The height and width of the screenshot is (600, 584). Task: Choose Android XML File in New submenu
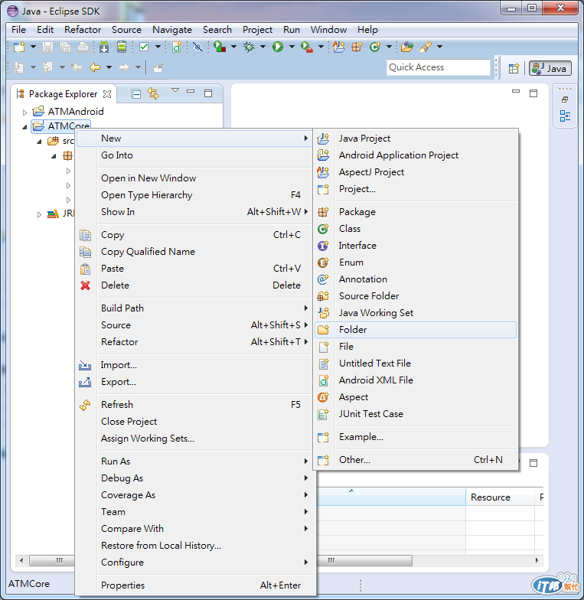pos(415,380)
